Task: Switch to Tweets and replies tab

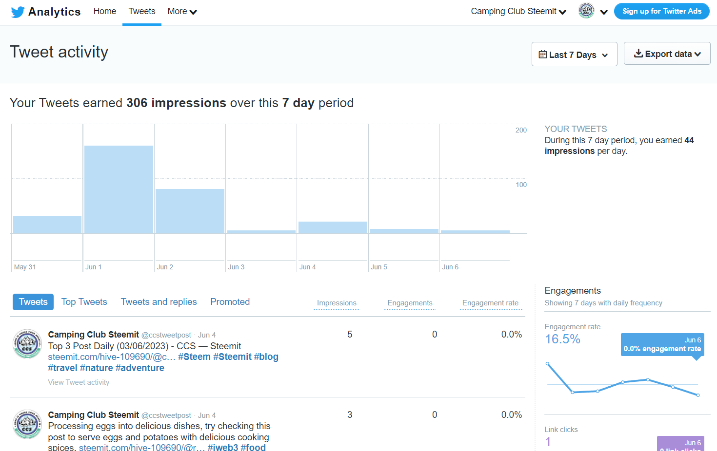Action: pos(159,302)
